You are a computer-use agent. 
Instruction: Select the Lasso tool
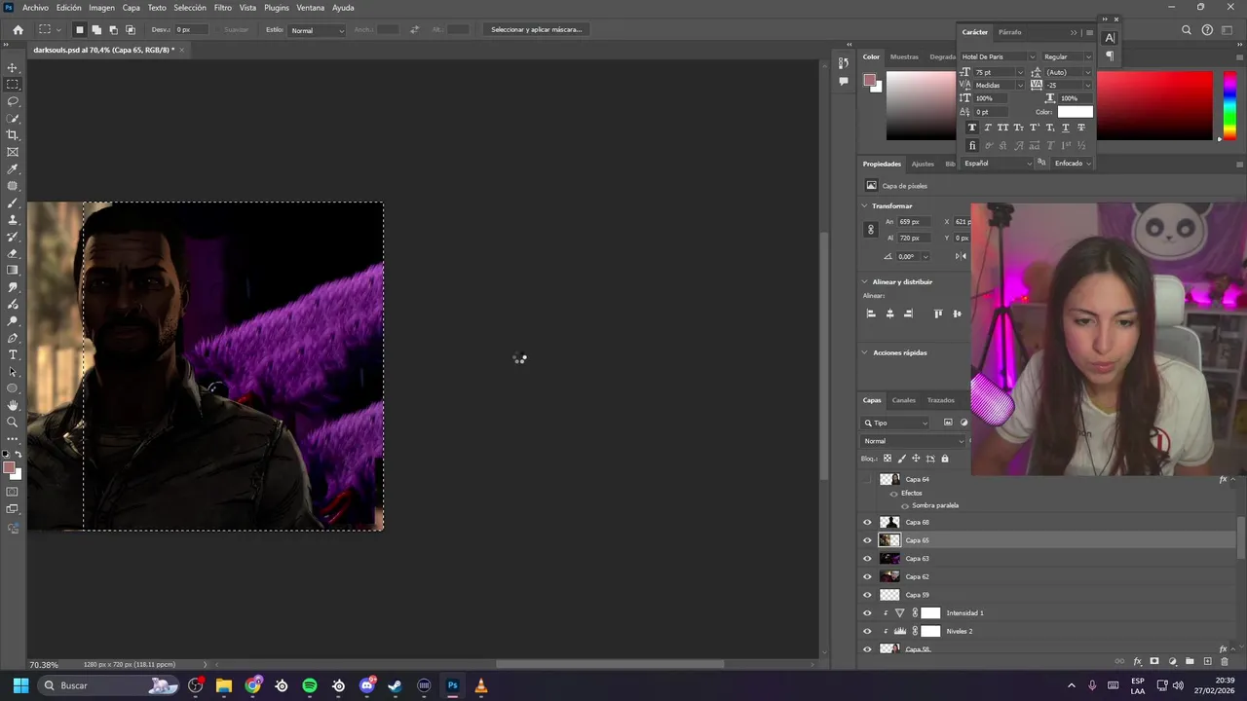[13, 101]
